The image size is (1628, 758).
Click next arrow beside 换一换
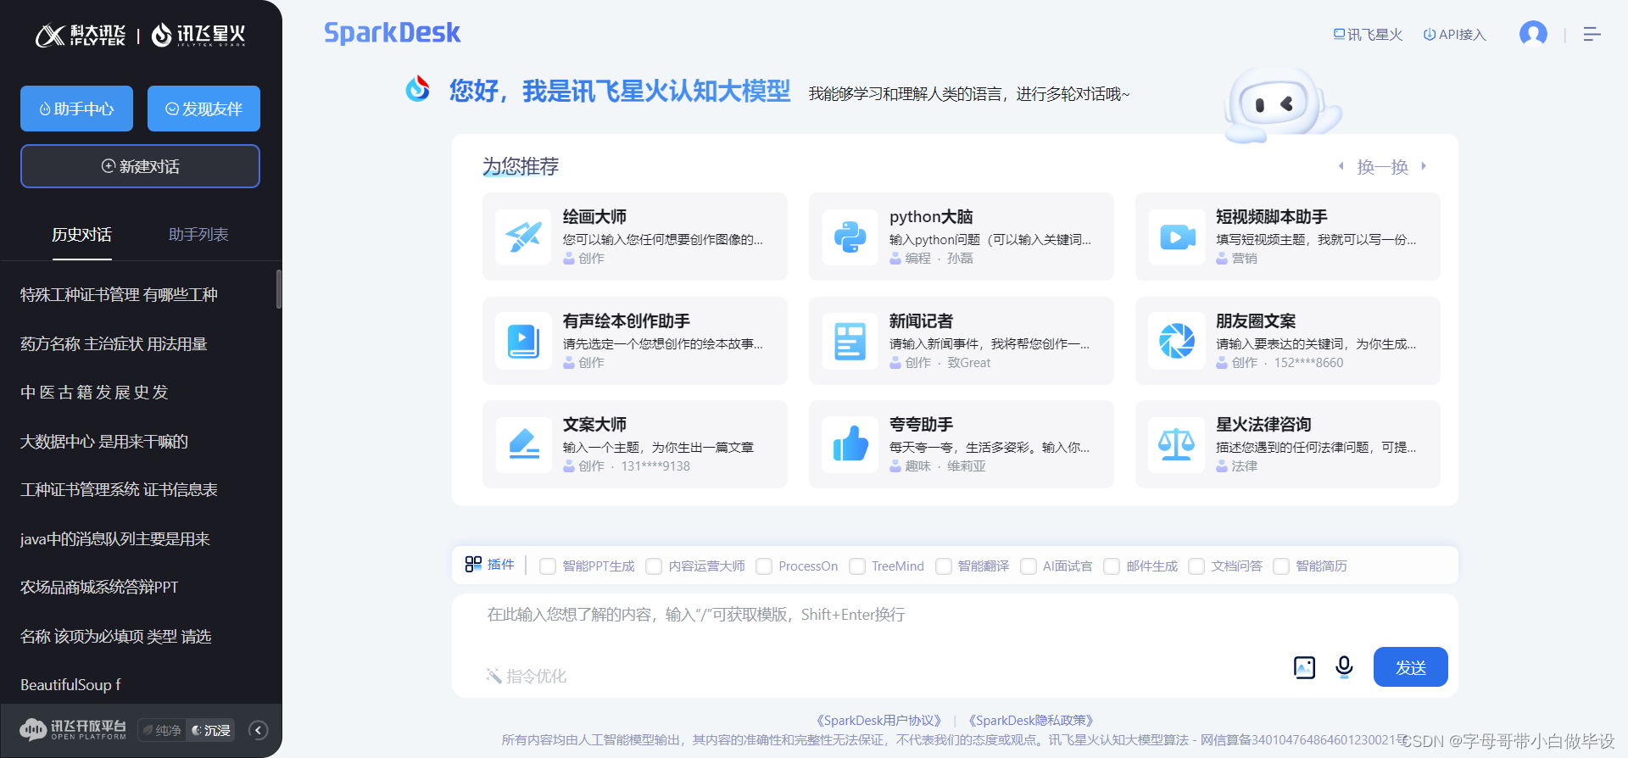(x=1424, y=166)
